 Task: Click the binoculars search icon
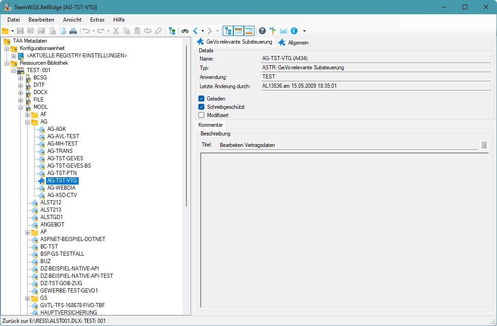[x=185, y=31]
